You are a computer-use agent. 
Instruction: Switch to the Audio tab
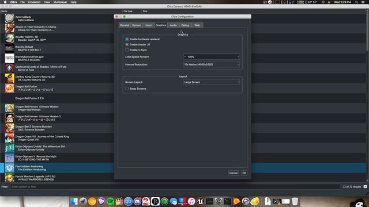173,25
